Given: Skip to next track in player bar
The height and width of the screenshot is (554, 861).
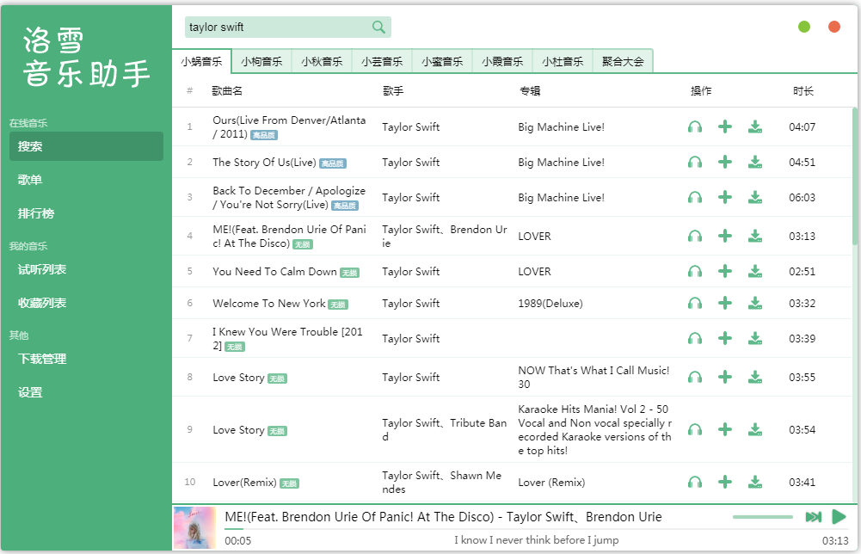Looking at the screenshot, I should [813, 517].
